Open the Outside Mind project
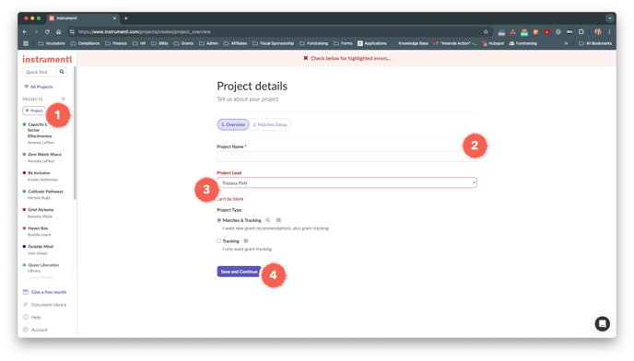The width and height of the screenshot is (634, 361). 41,247
